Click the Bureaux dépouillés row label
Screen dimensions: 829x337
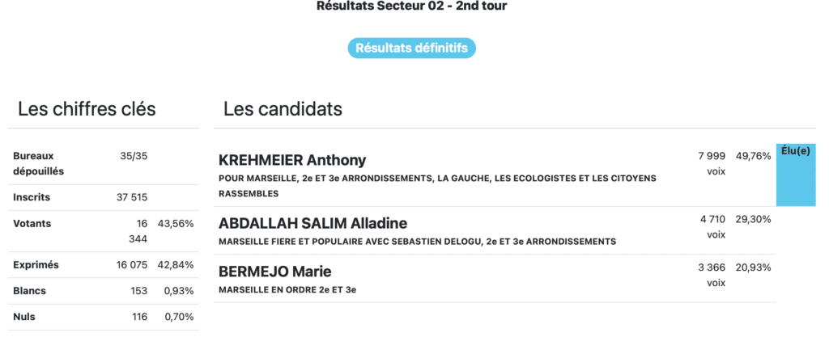coord(38,163)
